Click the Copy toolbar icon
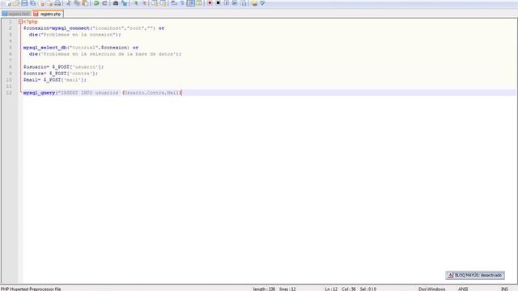518x291 pixels. click(77, 3)
